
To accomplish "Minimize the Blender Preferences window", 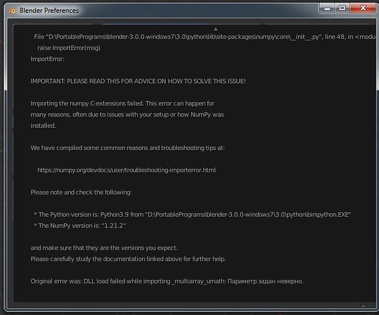I will tap(327, 8).
